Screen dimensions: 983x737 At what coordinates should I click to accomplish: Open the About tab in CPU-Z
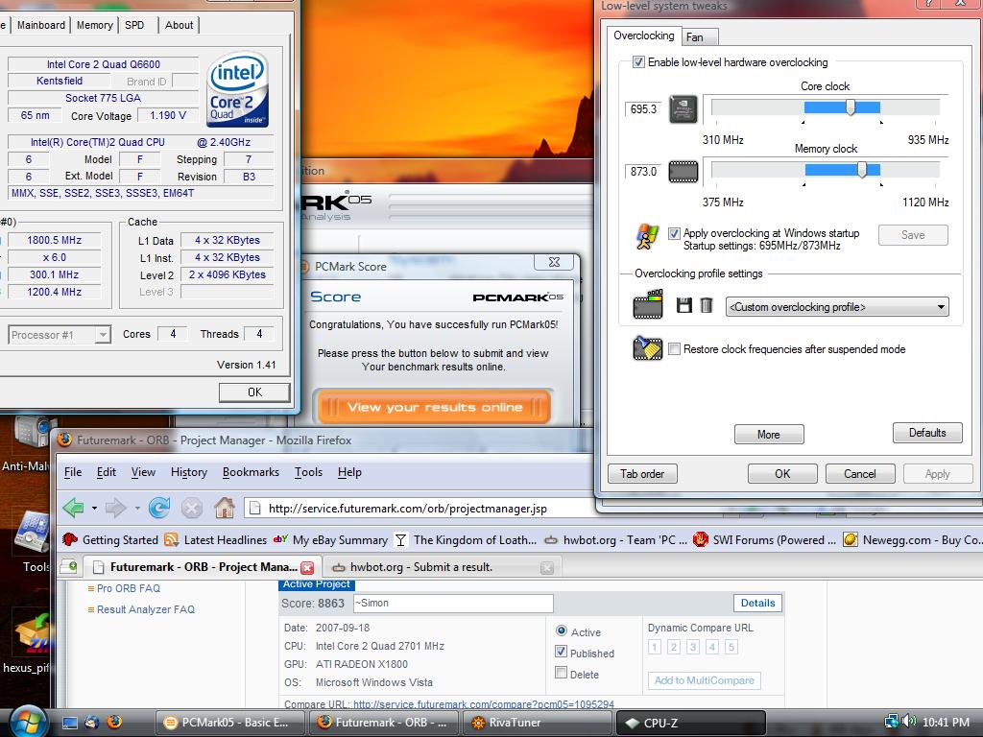pyautogui.click(x=180, y=25)
